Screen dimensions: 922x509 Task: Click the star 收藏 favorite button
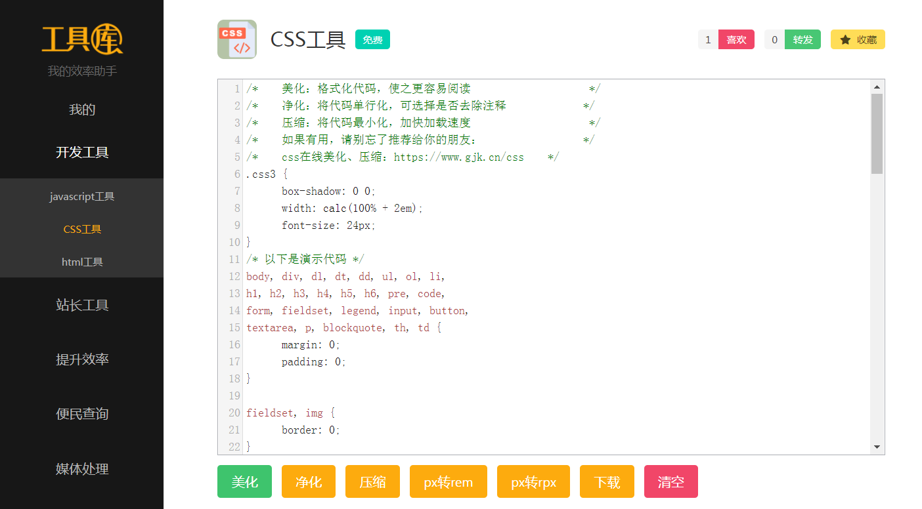pos(858,40)
